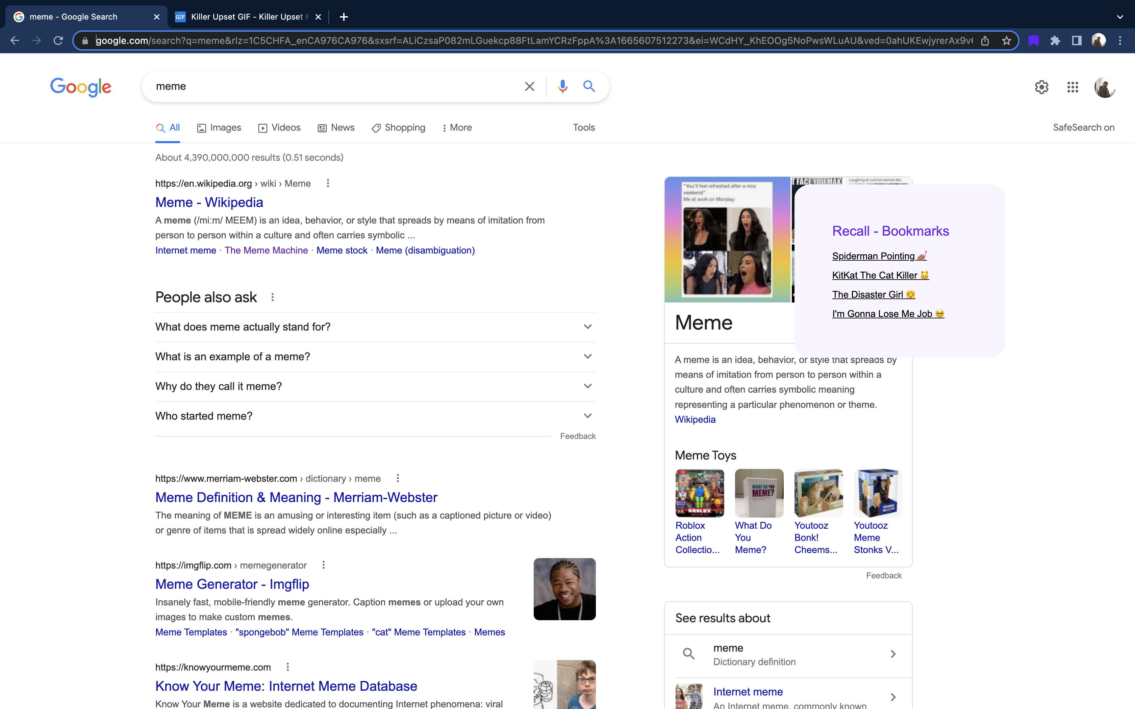
Task: Expand 'Why do they call it meme?'
Action: click(x=375, y=386)
